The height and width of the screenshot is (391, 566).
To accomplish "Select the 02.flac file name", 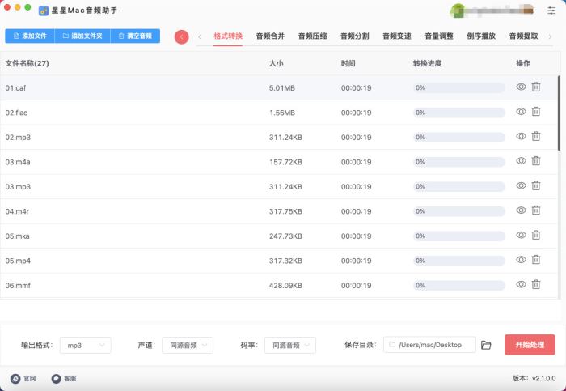I will click(x=16, y=113).
